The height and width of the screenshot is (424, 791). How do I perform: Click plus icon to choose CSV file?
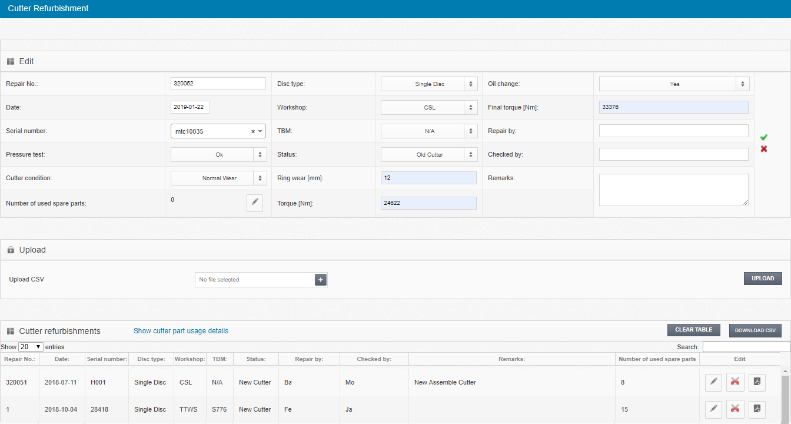coord(321,280)
